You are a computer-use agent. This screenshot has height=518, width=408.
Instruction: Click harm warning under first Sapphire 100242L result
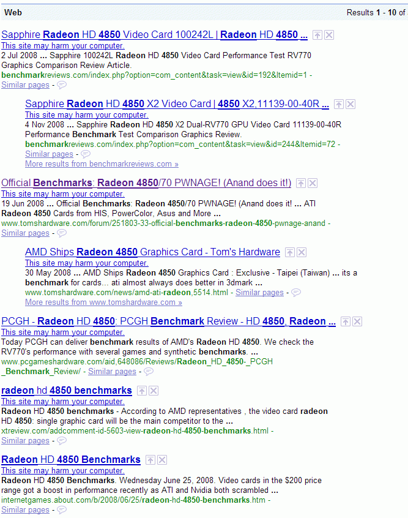point(63,45)
